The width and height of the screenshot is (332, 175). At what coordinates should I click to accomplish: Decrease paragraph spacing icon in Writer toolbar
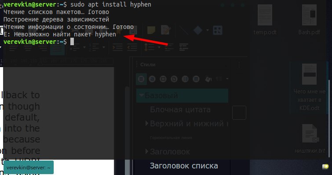pyautogui.click(x=183, y=47)
